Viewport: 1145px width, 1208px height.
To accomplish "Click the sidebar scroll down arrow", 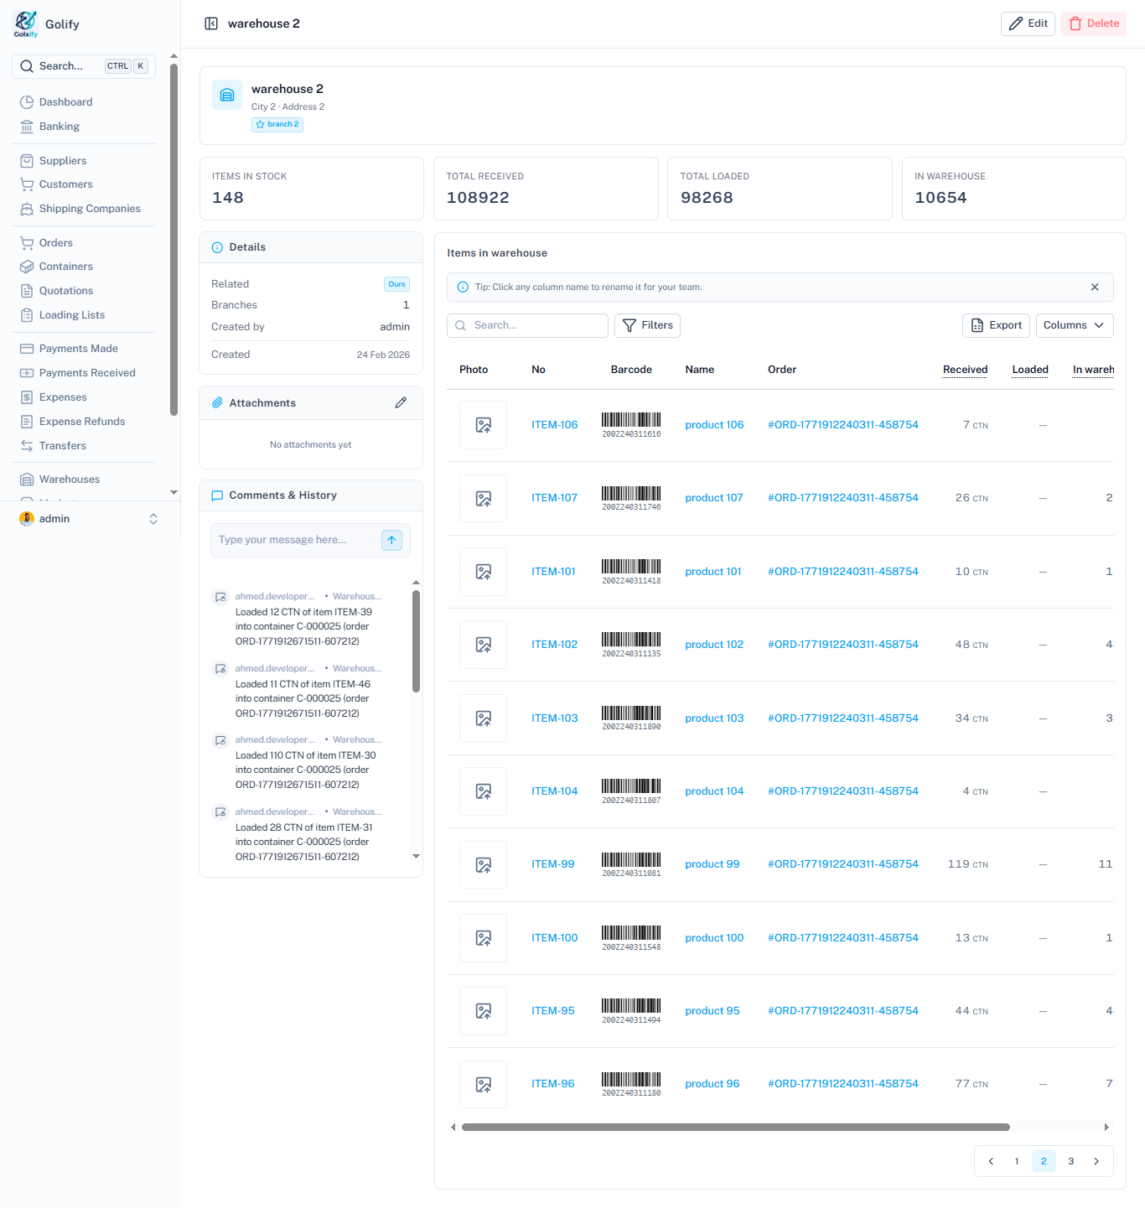I will tap(174, 493).
